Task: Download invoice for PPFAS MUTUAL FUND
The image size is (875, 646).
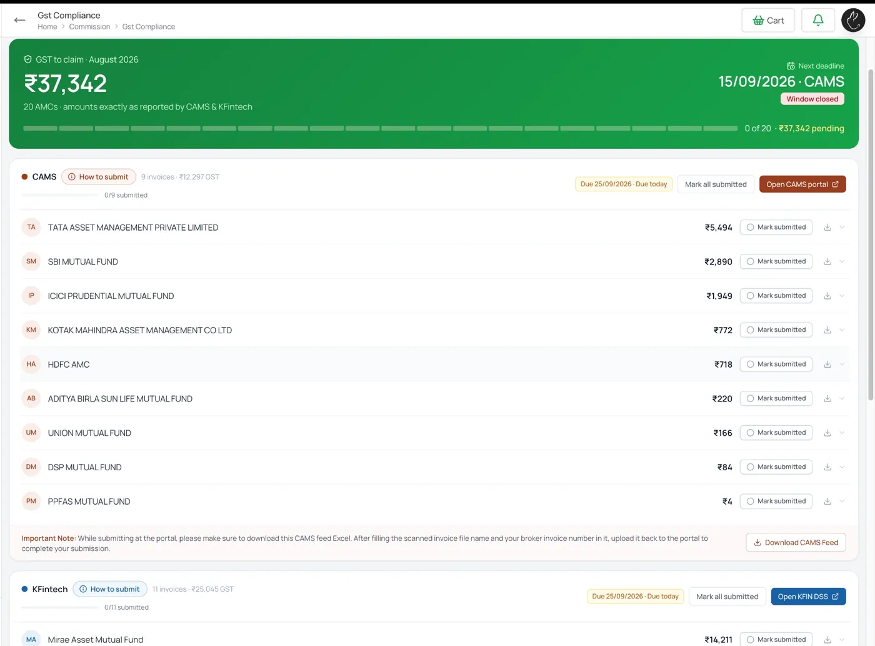Action: click(827, 502)
